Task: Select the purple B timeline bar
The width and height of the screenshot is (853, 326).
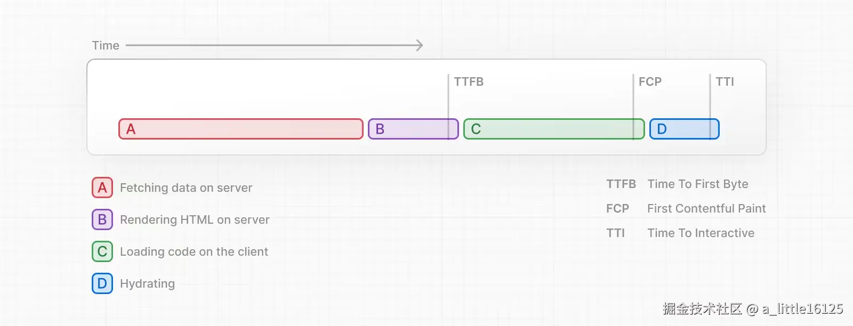Action: [x=413, y=129]
